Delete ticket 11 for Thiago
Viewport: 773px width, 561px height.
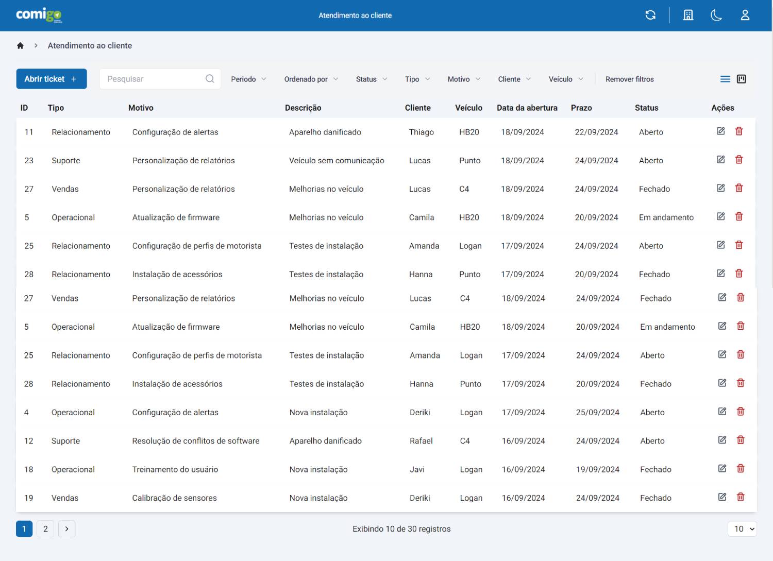click(739, 131)
